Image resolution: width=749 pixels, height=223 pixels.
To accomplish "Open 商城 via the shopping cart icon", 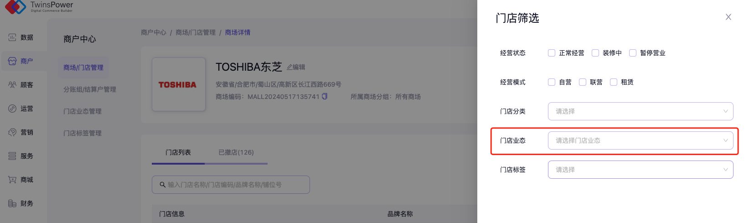I will point(12,180).
